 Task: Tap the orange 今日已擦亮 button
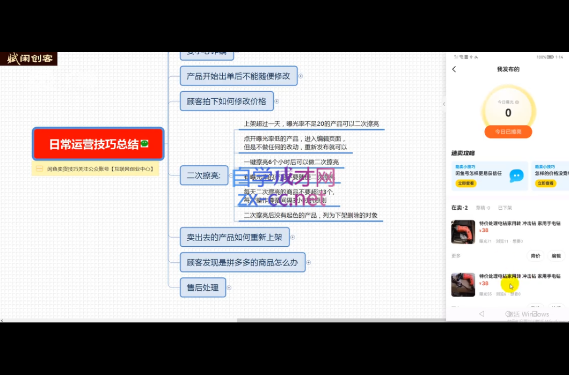pos(508,131)
